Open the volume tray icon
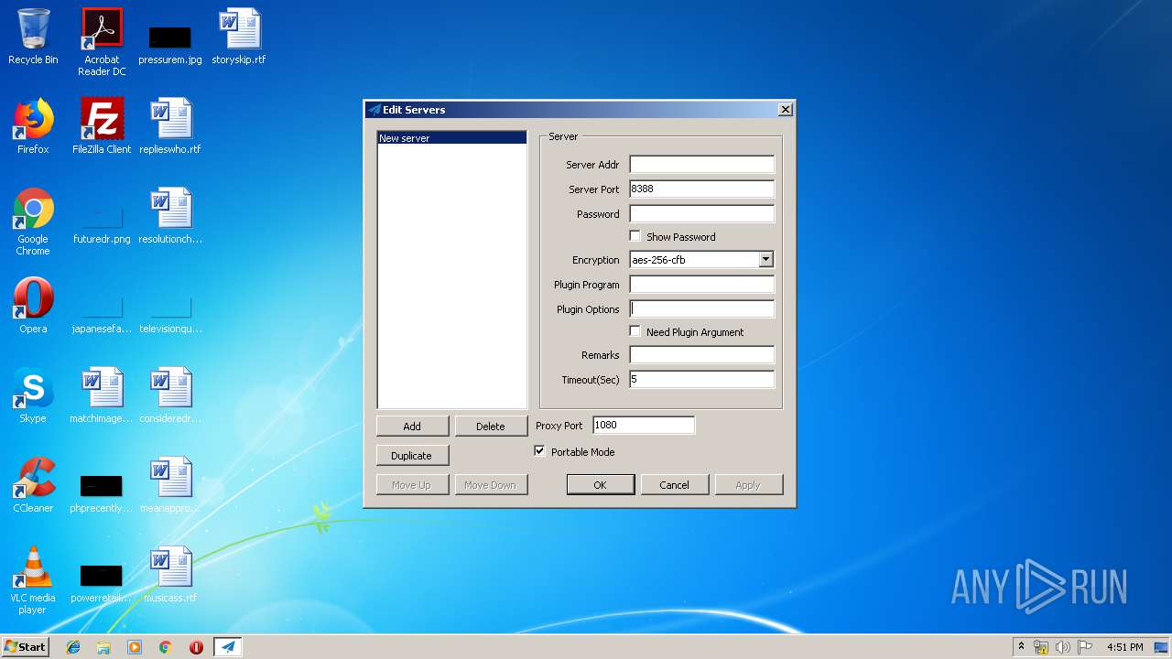 [1062, 647]
